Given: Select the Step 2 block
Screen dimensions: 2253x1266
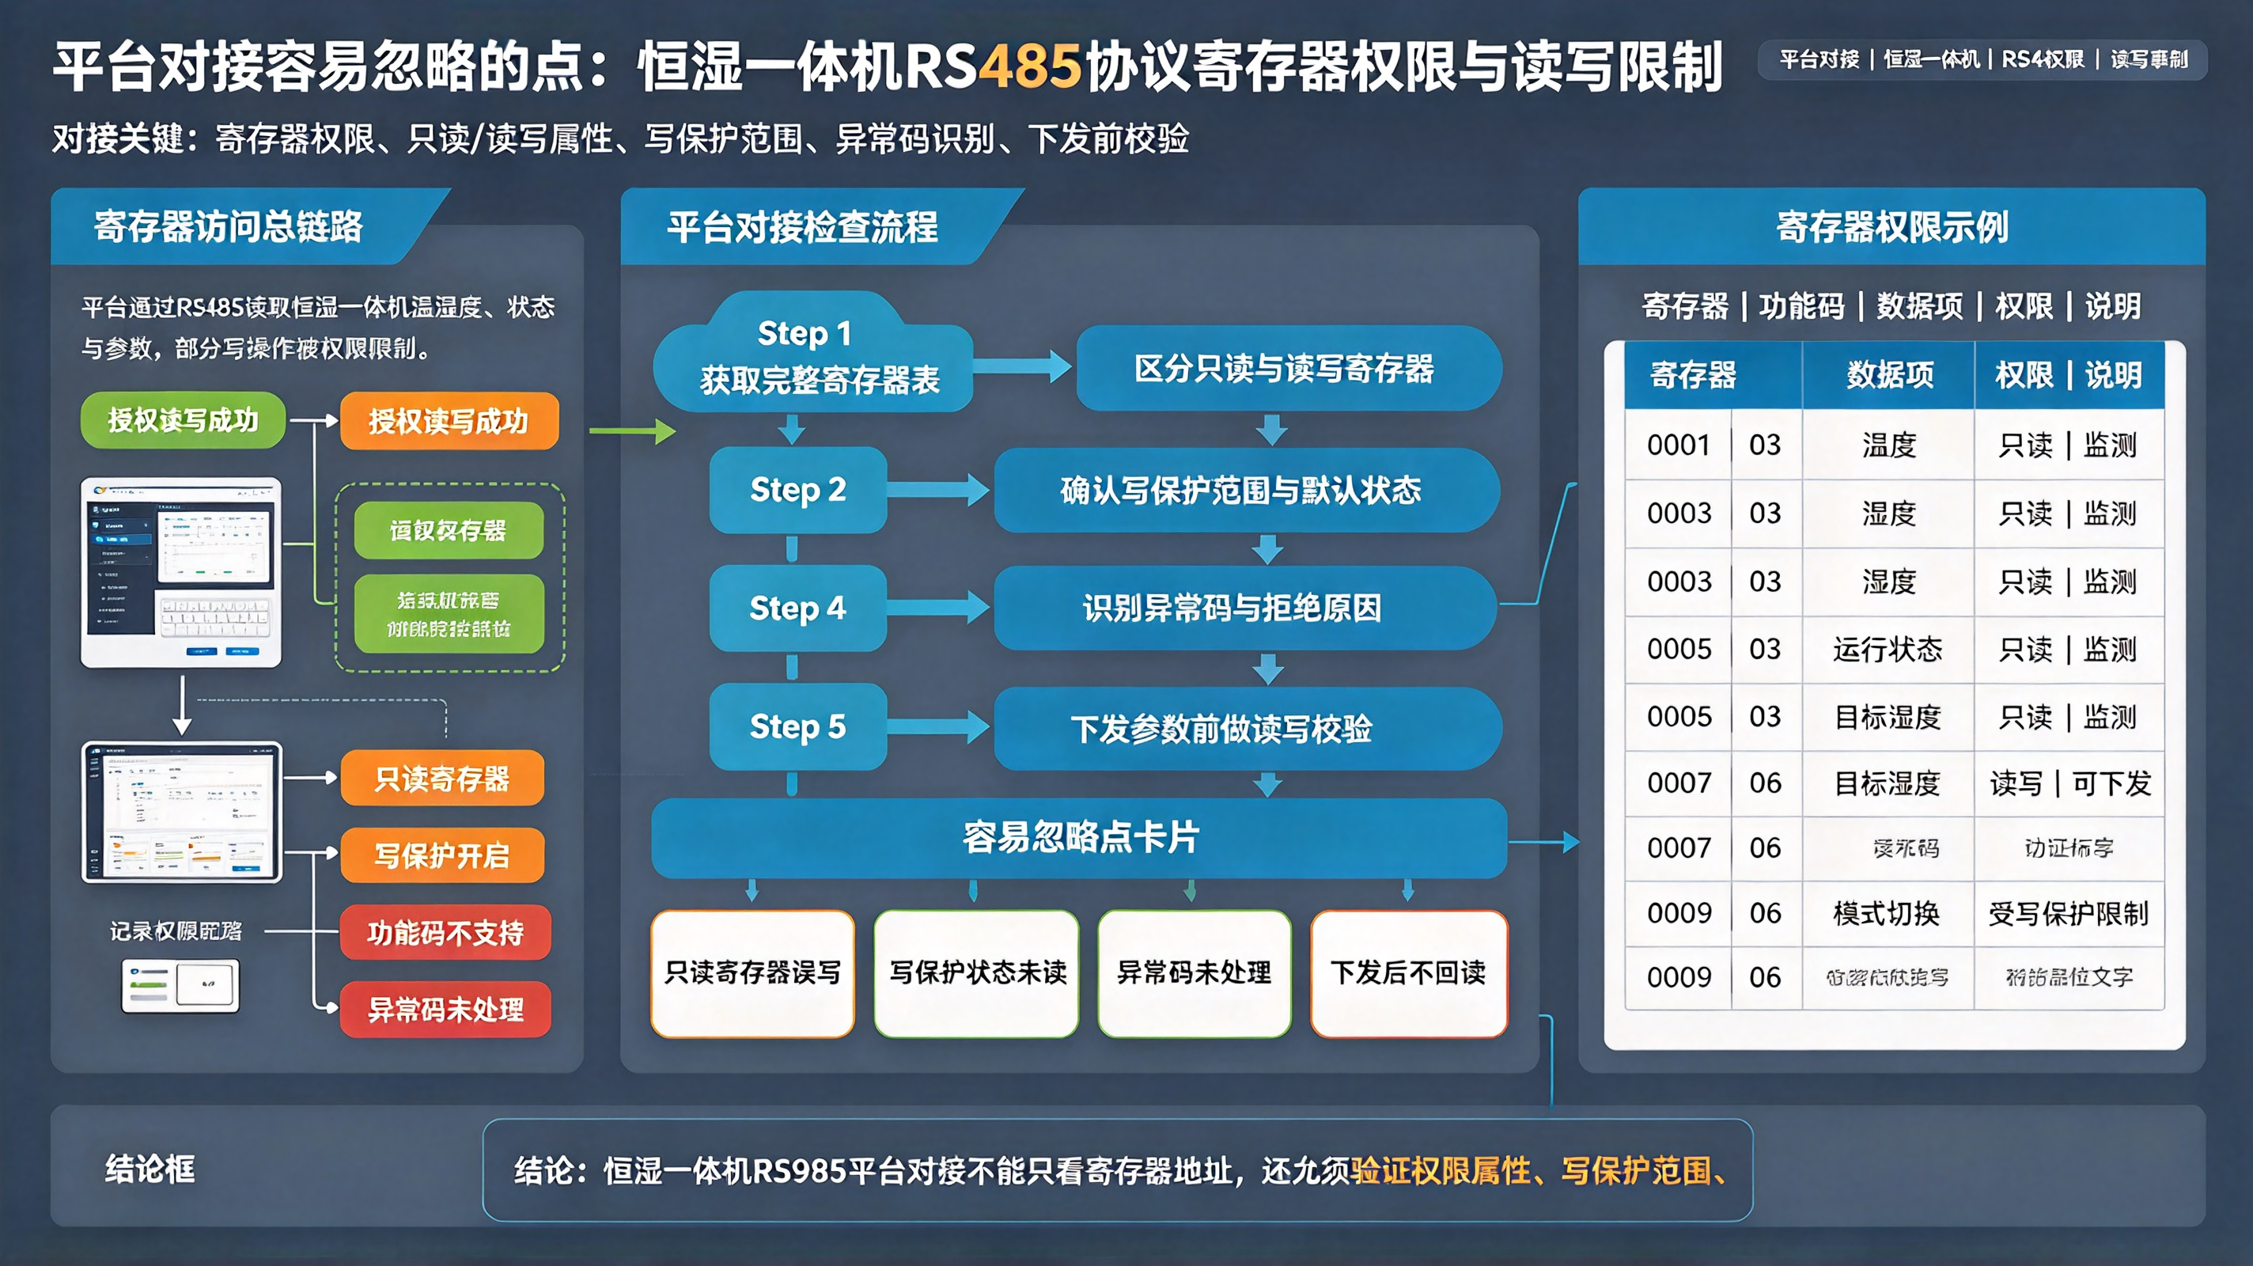Looking at the screenshot, I should coord(797,490).
